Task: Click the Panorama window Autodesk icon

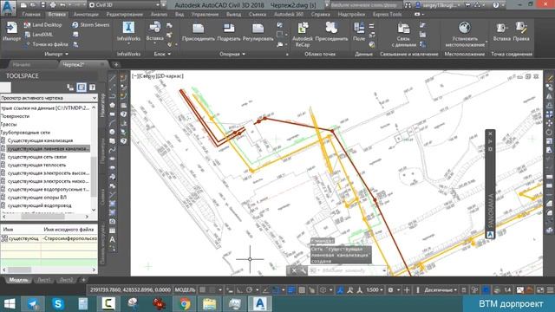Action: pos(490,235)
